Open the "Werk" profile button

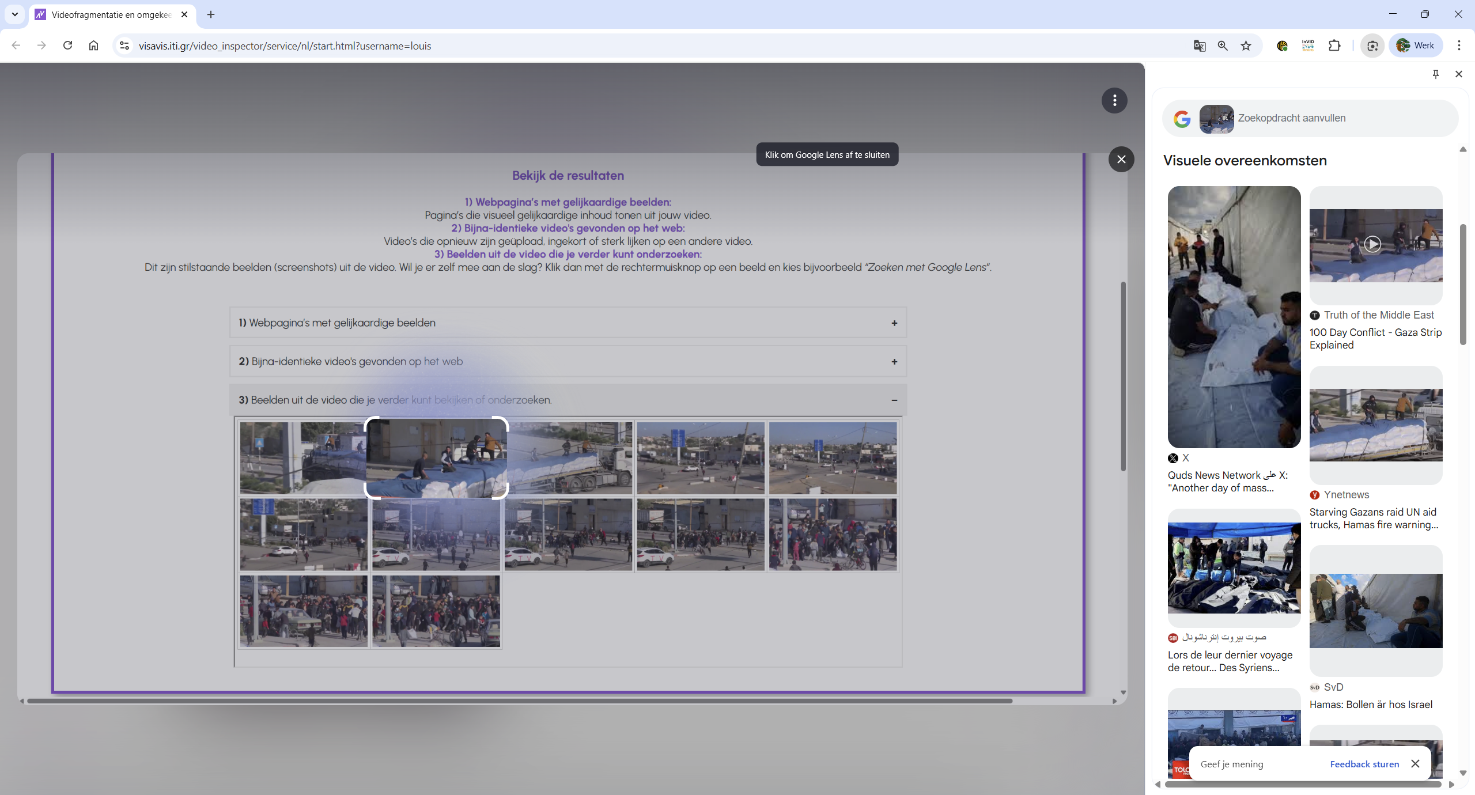tap(1416, 46)
